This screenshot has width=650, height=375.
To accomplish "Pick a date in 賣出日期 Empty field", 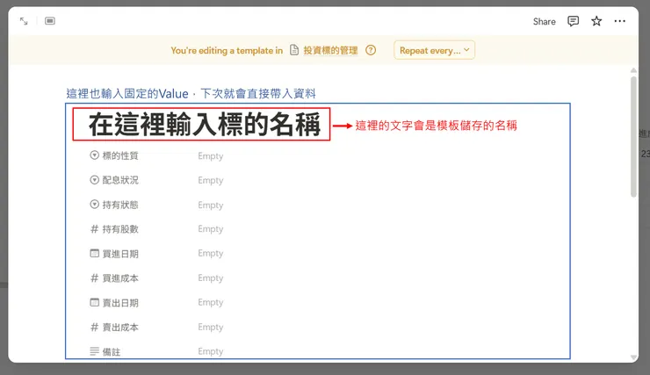I will [211, 302].
